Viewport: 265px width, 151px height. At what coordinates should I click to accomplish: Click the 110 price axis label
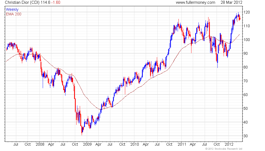tap(247, 26)
